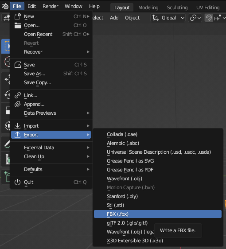Choose Save As... from File menu
Image resolution: width=226 pixels, height=249 pixels.
(x=51, y=74)
